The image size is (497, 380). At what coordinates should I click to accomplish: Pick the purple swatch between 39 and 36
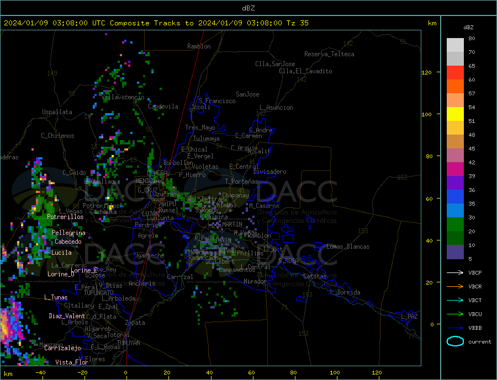coord(455,183)
